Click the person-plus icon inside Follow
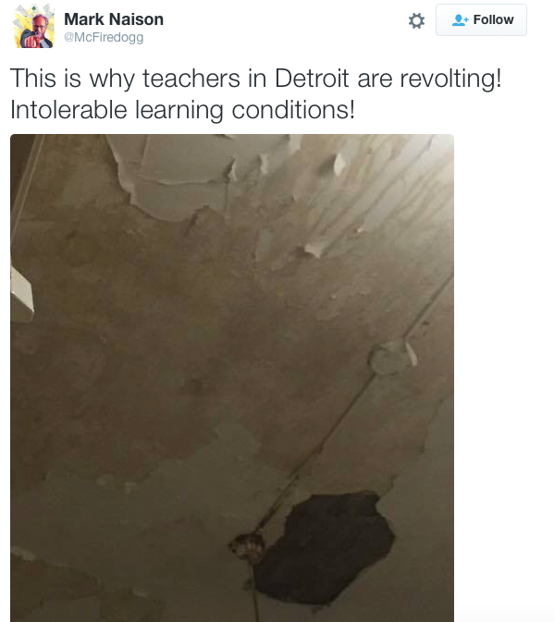Image resolution: width=554 pixels, height=622 pixels. (461, 19)
